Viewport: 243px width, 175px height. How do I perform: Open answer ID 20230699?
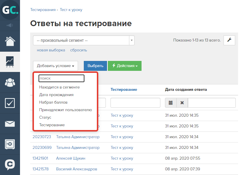(42, 147)
